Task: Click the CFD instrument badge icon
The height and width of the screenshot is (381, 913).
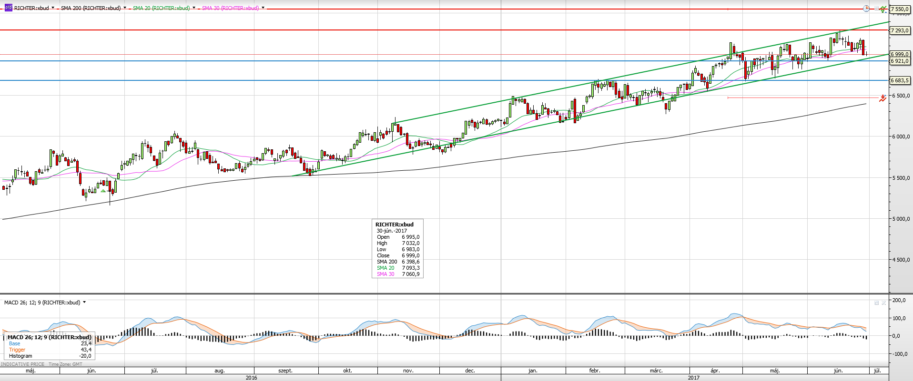Action: (8, 8)
